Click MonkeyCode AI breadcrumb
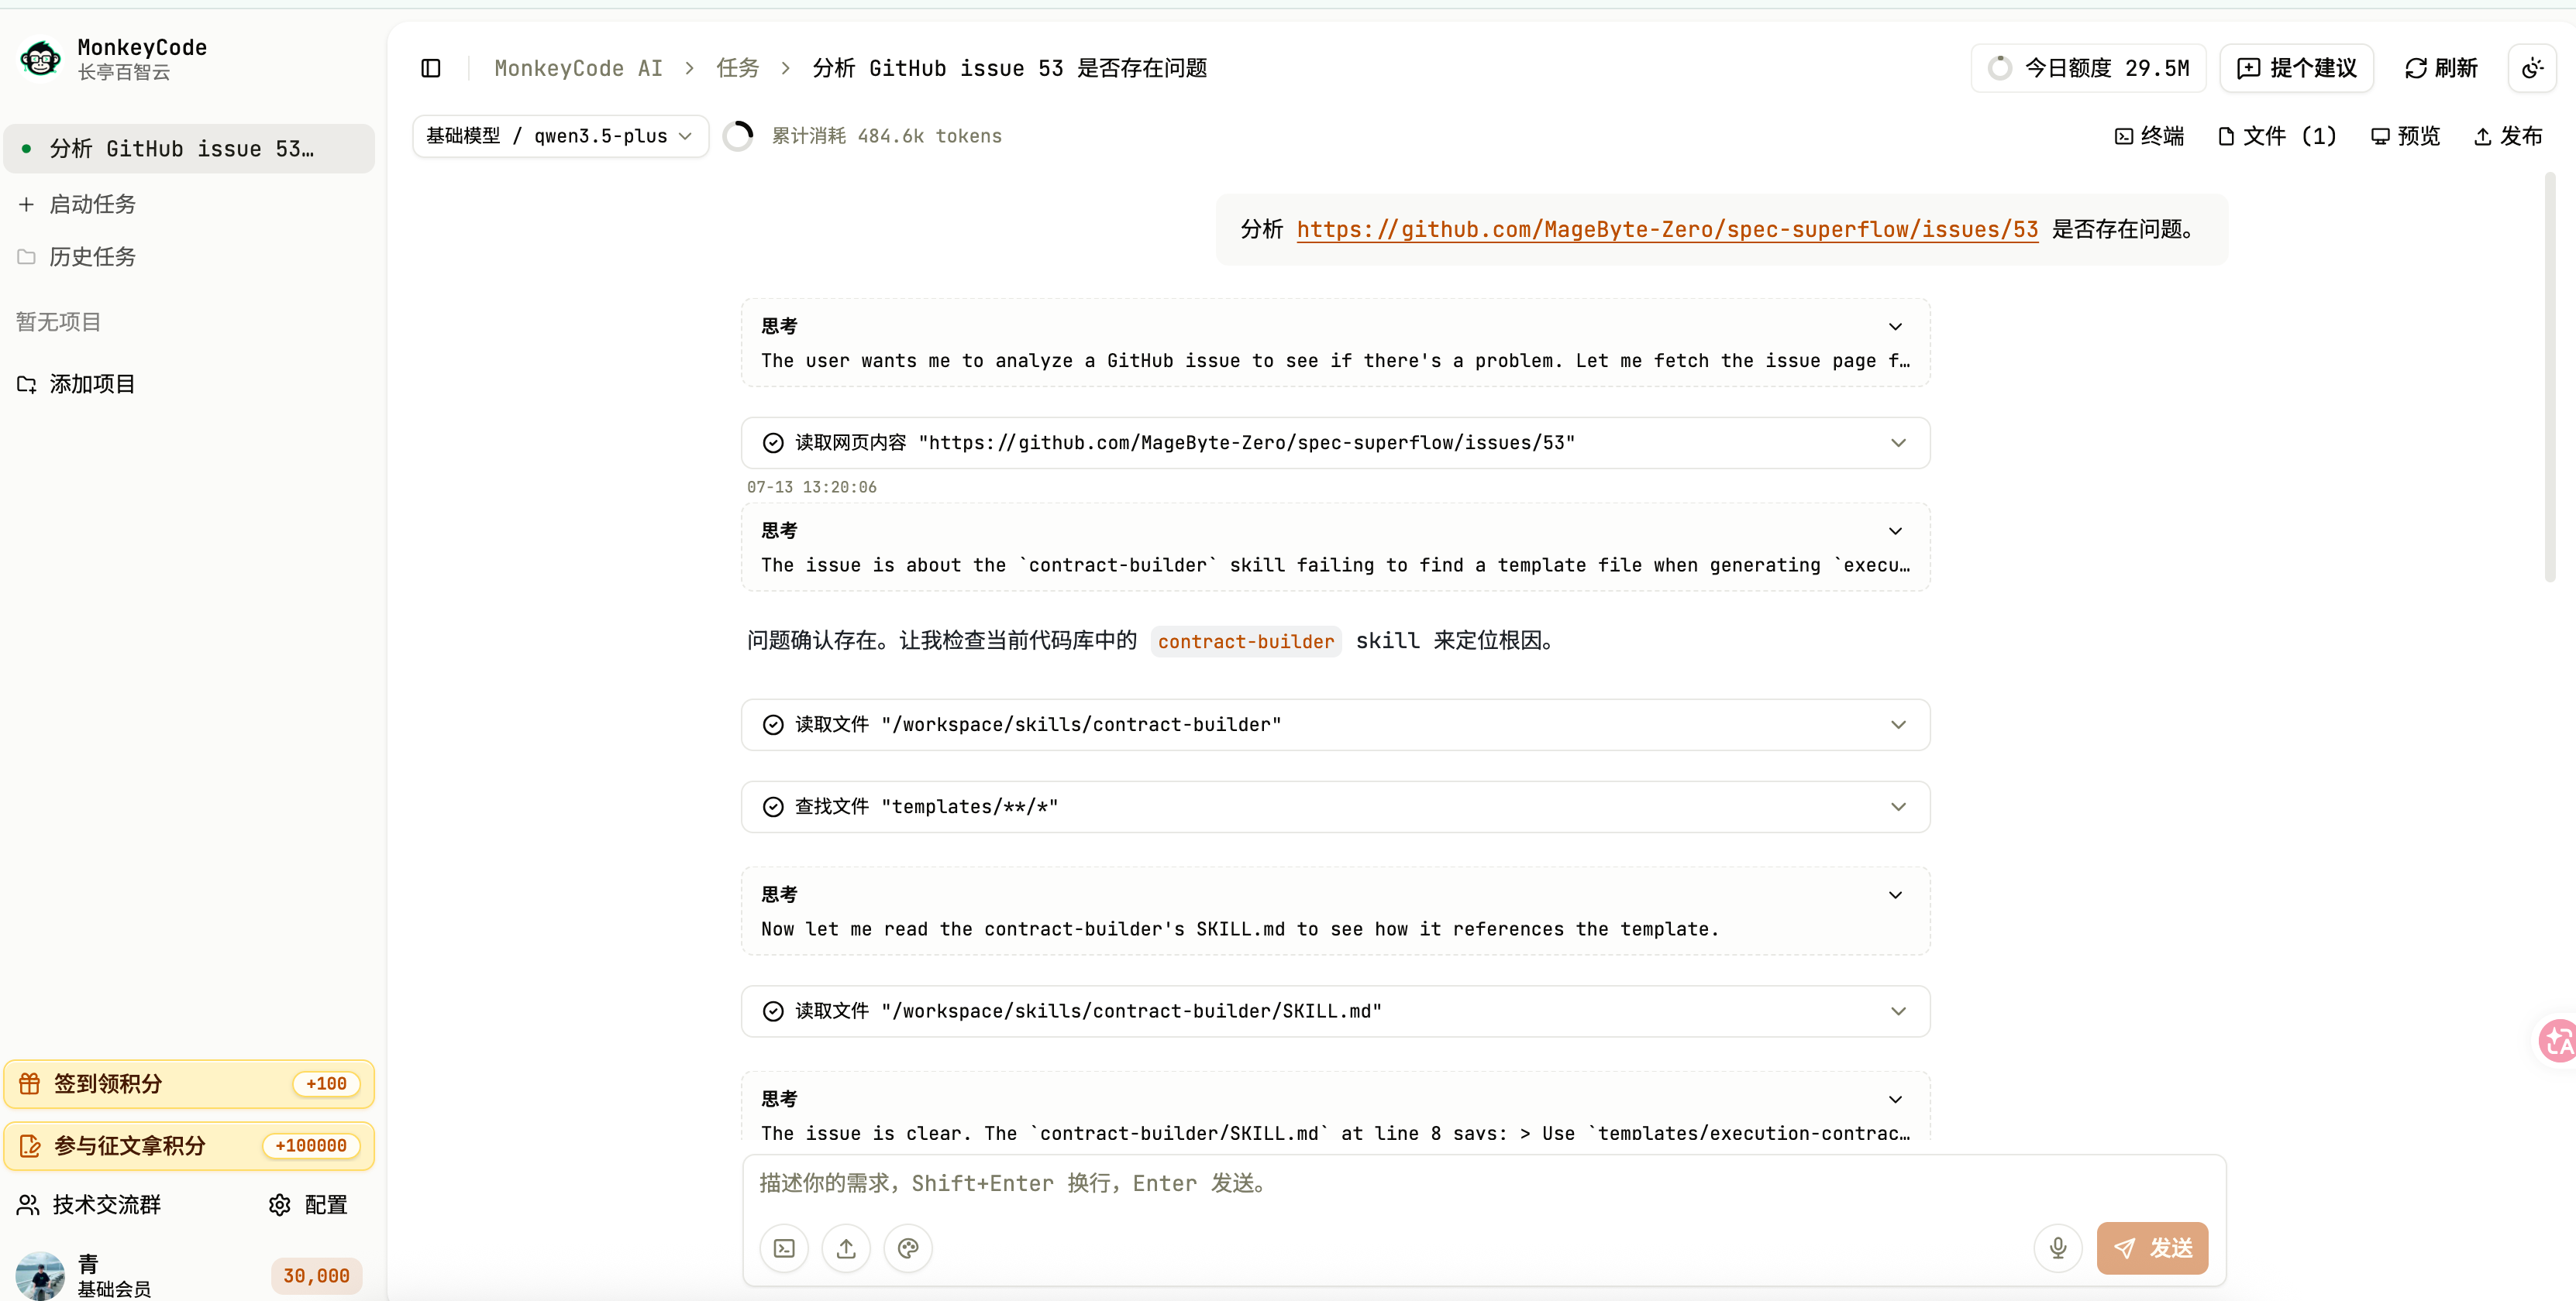2576x1301 pixels. tap(578, 68)
